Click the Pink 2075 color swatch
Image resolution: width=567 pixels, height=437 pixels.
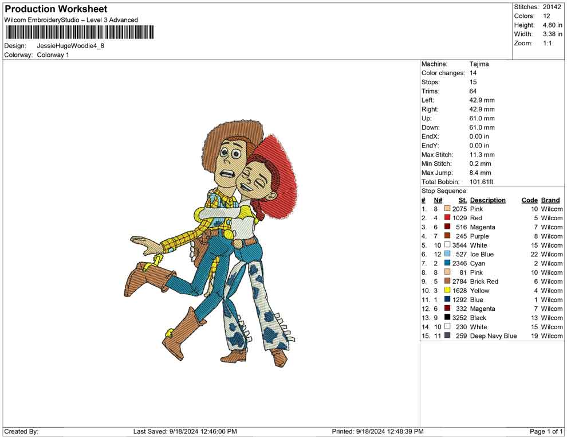pos(447,209)
